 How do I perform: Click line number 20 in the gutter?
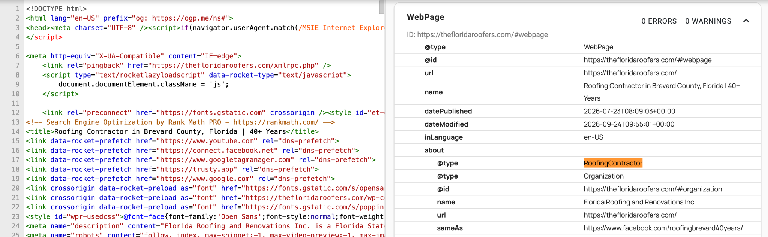point(15,188)
